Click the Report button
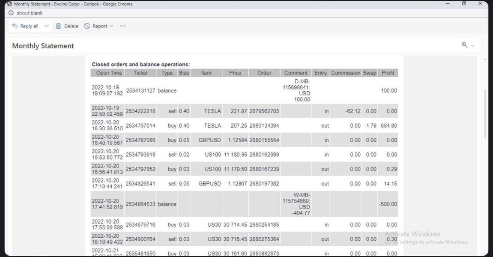Viewport: 493px width, 257px height. tap(96, 26)
